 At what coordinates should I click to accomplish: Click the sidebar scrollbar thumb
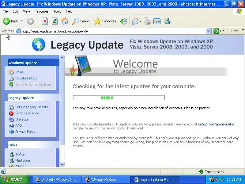pyautogui.click(x=62, y=103)
